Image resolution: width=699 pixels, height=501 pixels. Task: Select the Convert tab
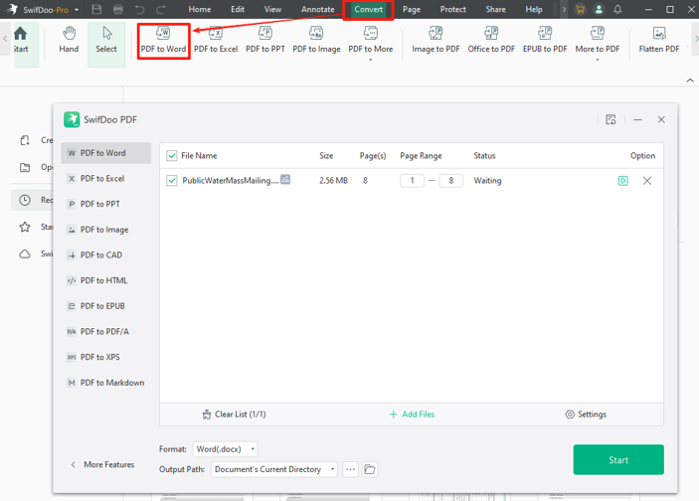pyautogui.click(x=368, y=9)
